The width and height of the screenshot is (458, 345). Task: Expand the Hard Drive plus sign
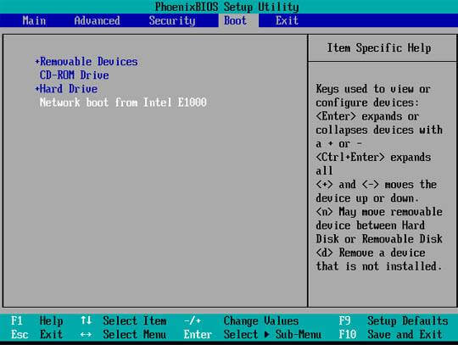pos(36,89)
